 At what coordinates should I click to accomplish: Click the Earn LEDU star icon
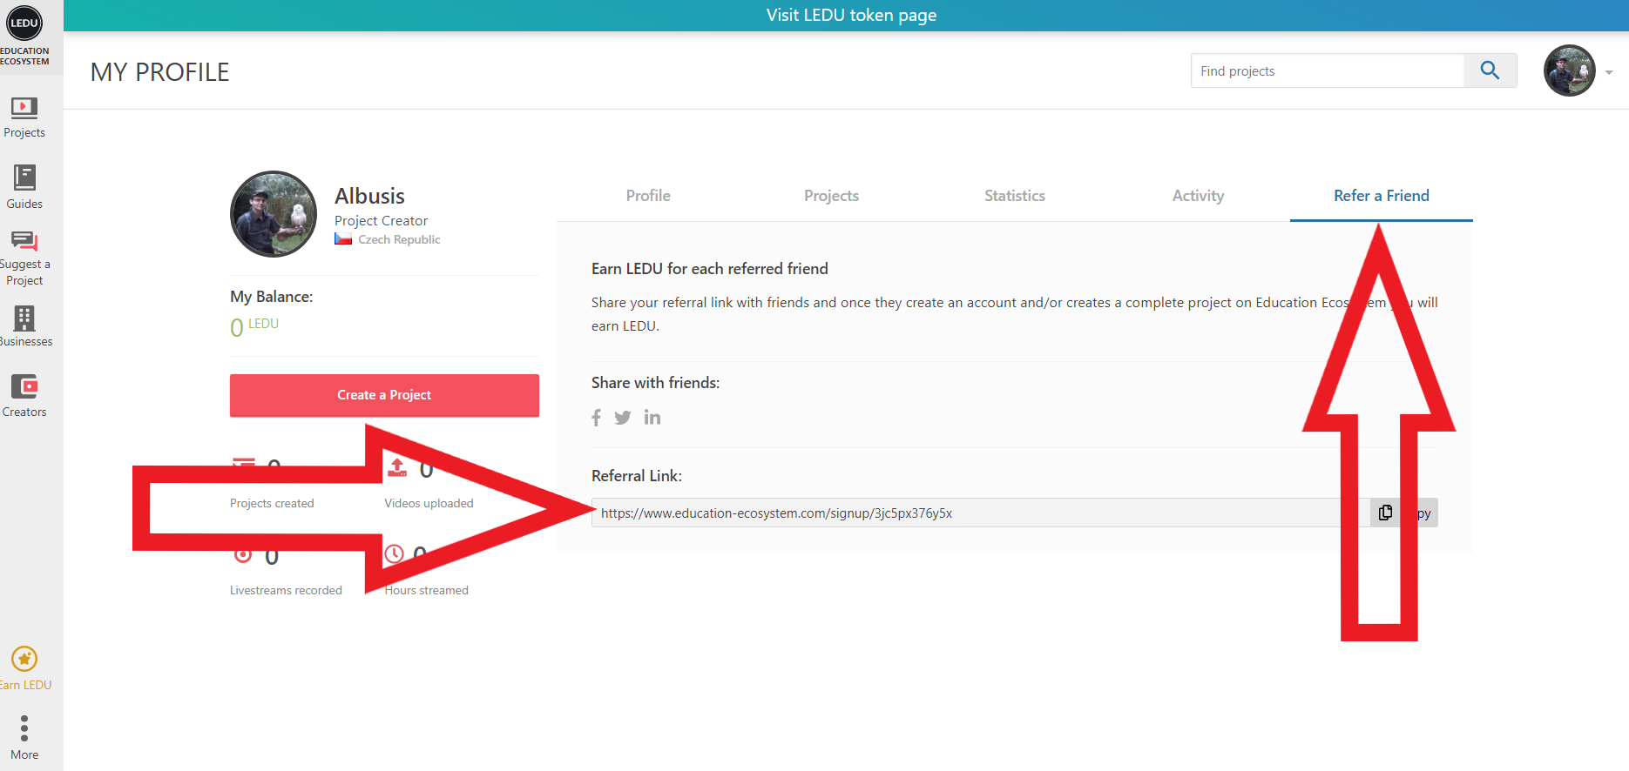pyautogui.click(x=24, y=659)
